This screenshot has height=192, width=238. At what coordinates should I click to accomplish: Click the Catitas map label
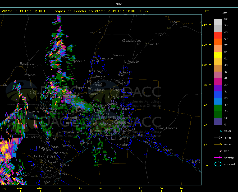(x=151, y=142)
